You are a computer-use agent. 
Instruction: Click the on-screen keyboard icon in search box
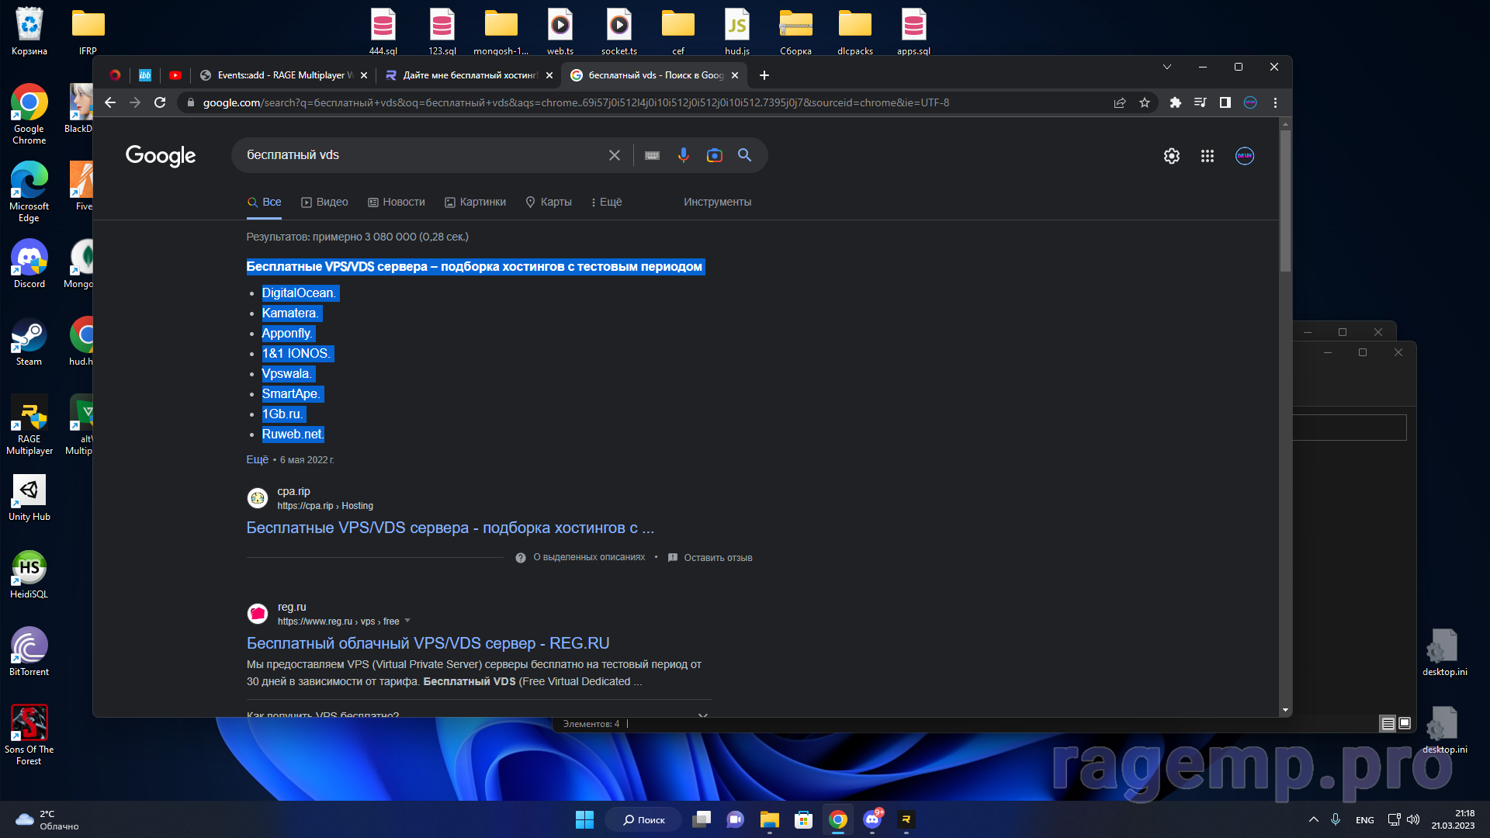[652, 155]
